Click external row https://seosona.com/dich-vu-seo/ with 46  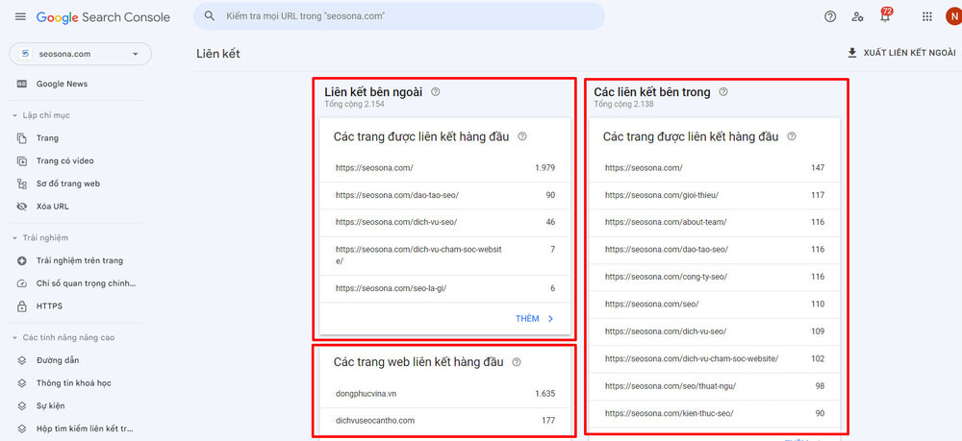[x=445, y=222]
